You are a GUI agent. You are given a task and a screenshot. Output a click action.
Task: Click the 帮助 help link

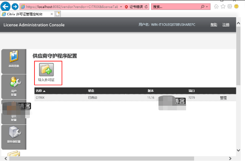point(214,24)
